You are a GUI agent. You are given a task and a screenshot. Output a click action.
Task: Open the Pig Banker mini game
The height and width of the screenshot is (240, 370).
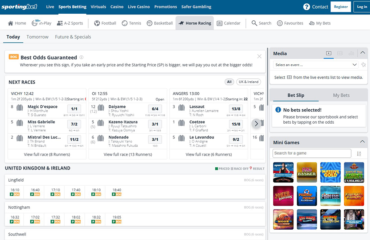pyautogui.click(x=307, y=172)
